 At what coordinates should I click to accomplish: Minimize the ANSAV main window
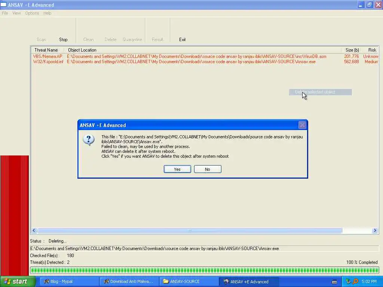tap(361, 5)
